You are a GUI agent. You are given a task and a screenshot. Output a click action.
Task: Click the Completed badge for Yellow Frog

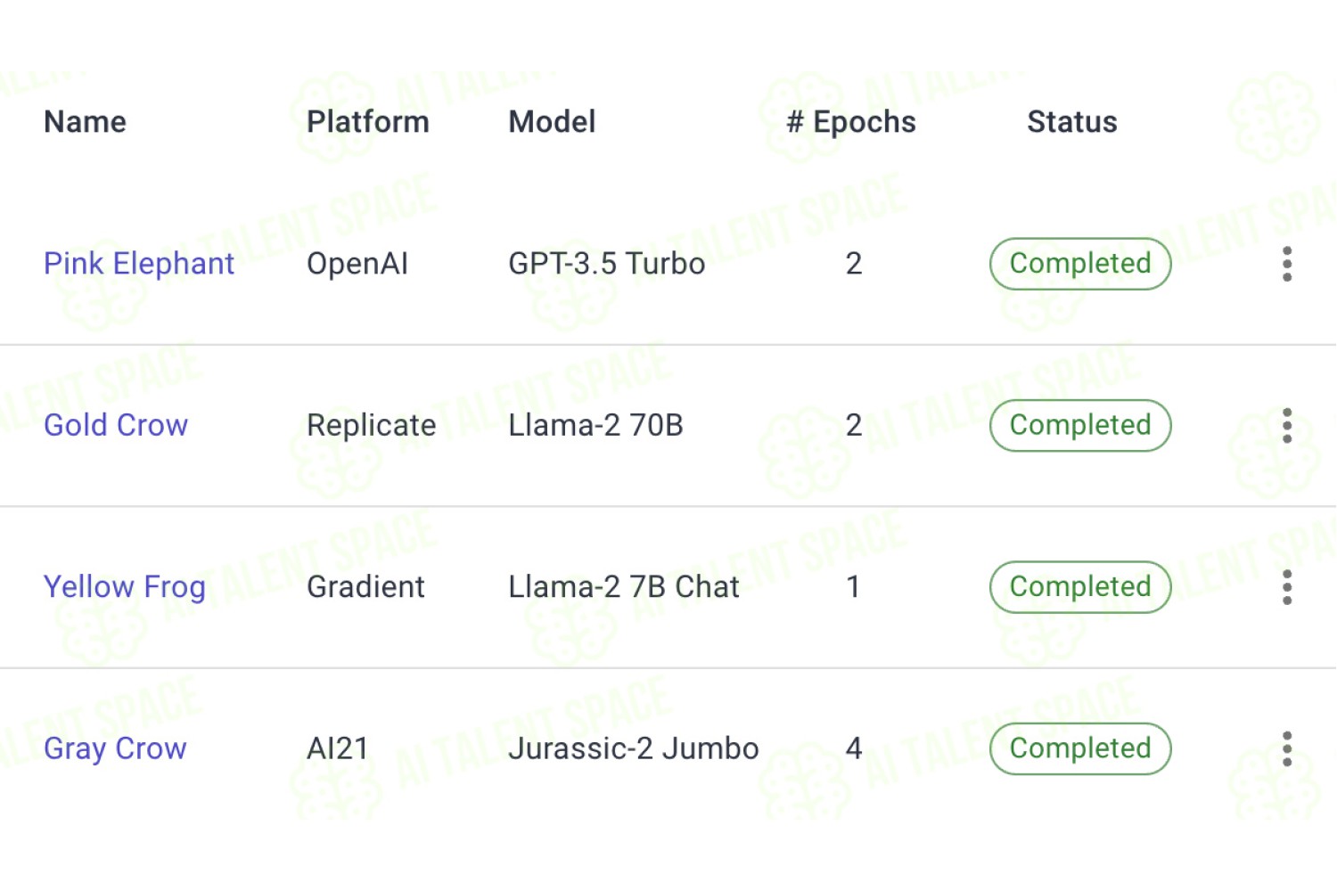click(1080, 587)
